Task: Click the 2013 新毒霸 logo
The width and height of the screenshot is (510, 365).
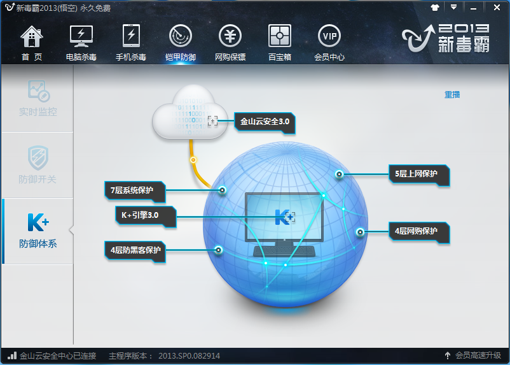Action: [x=446, y=38]
